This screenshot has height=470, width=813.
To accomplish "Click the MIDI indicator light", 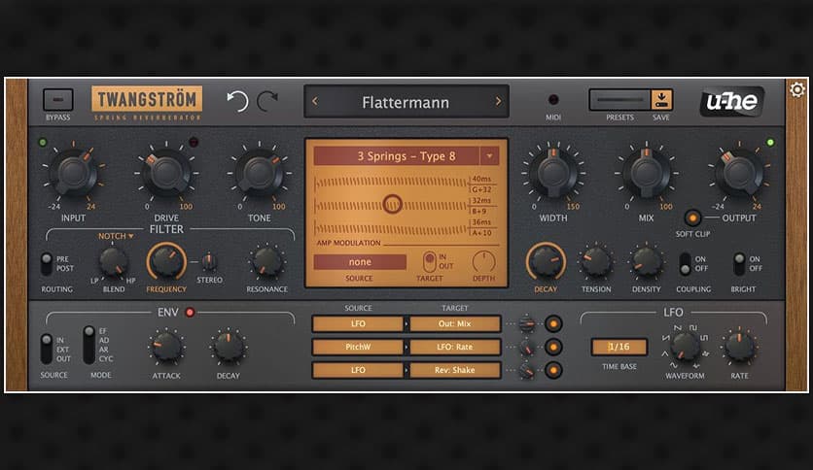I will pos(553,100).
